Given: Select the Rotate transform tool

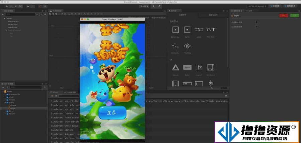Looking at the screenshot, I should pos(11,6).
